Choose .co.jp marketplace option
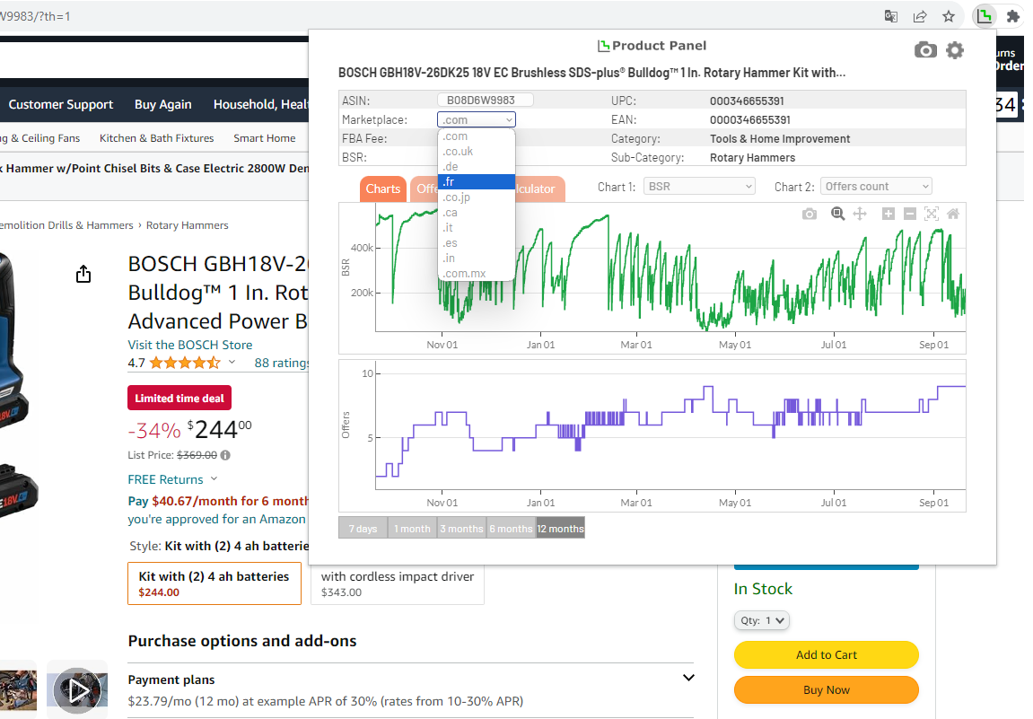Image resolution: width=1033 pixels, height=719 pixels. 477,197
